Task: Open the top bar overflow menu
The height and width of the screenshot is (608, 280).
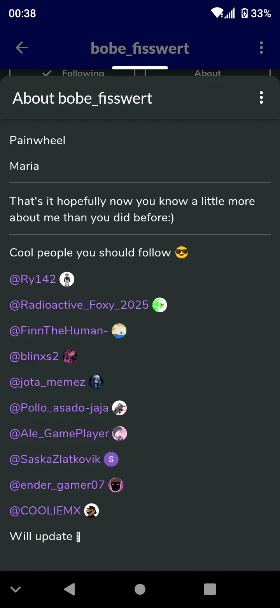Action: pyautogui.click(x=261, y=48)
